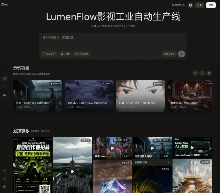The height and width of the screenshot is (193, 220).
Task: Click the globe icon beside 简体中文
Action: [183, 5]
